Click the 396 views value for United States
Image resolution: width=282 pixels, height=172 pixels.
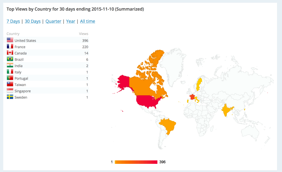click(85, 40)
